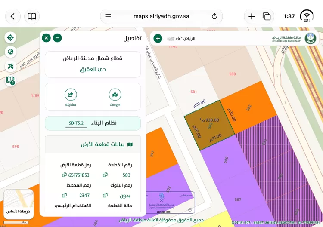Tap the browser back arrow
Viewport: 323px width, 227px height.
(13, 16)
